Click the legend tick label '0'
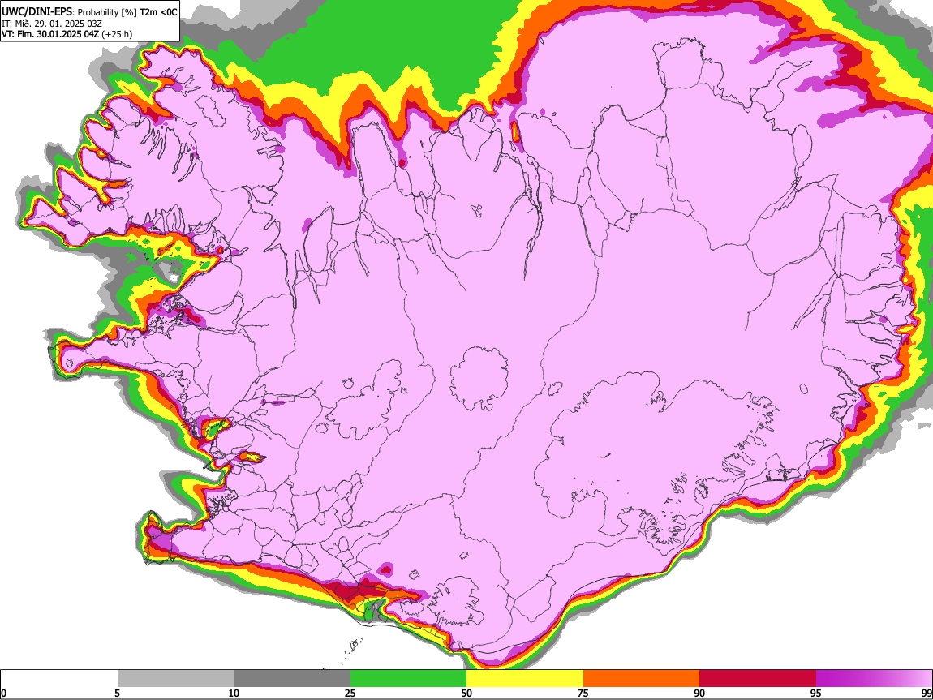The height and width of the screenshot is (700, 933). click(3, 694)
